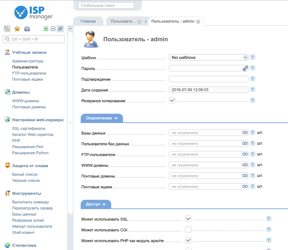Image resolution: width=288 pixels, height=250 pixels.
Task: Open the favorites star icon
Action: [17, 29]
